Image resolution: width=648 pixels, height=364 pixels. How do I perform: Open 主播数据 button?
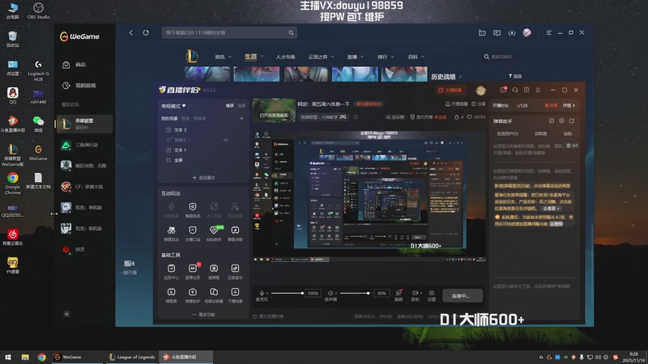point(450,90)
